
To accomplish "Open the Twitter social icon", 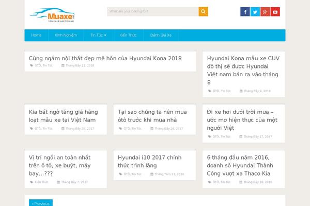I will click(255, 12).
